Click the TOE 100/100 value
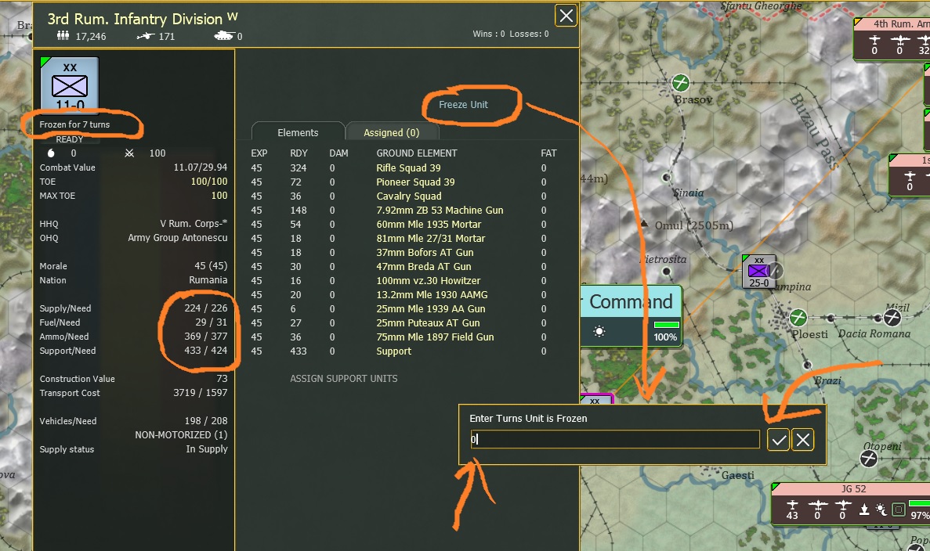The width and height of the screenshot is (930, 551). (x=209, y=182)
